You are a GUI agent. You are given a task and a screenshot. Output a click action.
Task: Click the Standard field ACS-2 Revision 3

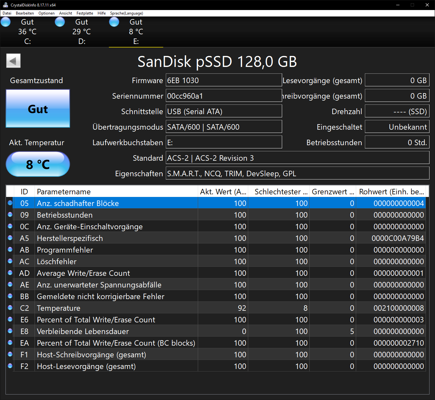pos(297,158)
